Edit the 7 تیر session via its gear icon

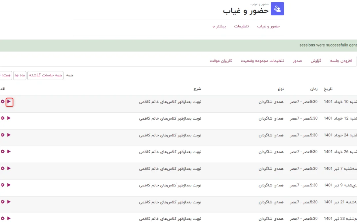pos(3,168)
